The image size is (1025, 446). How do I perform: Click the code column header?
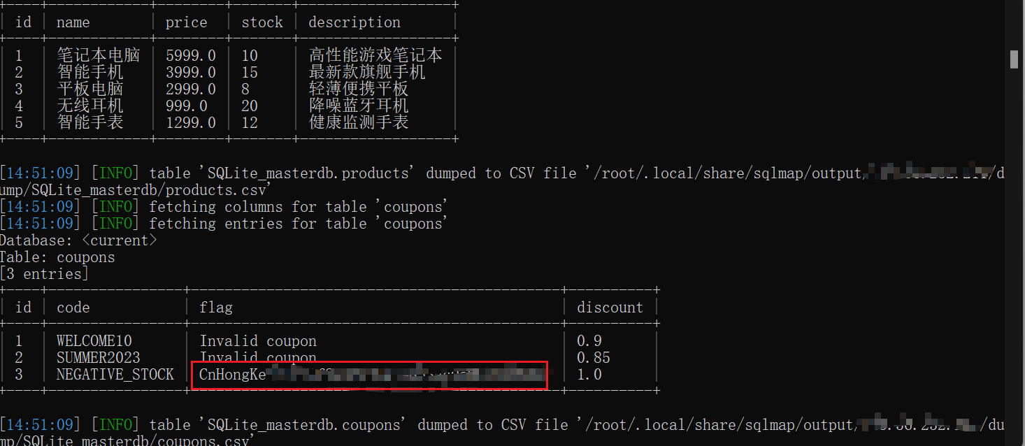point(73,308)
